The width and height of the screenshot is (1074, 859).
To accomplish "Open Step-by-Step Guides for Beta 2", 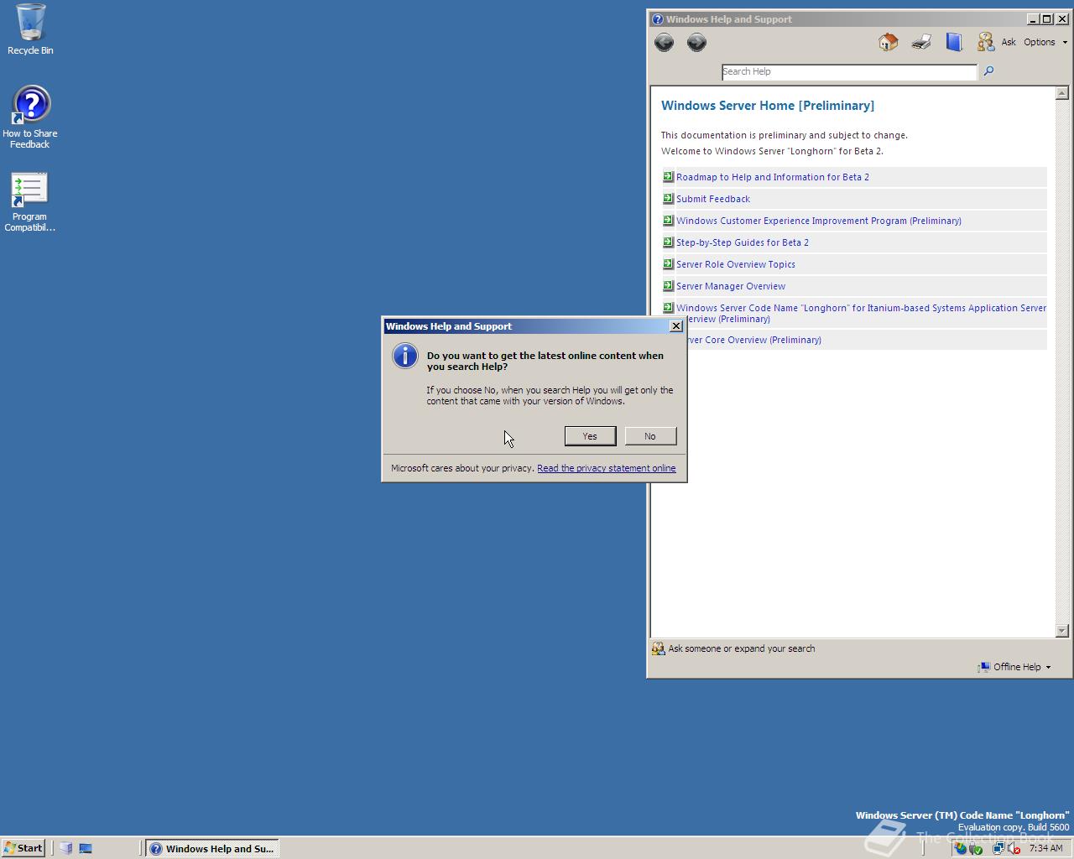I will tap(743, 242).
